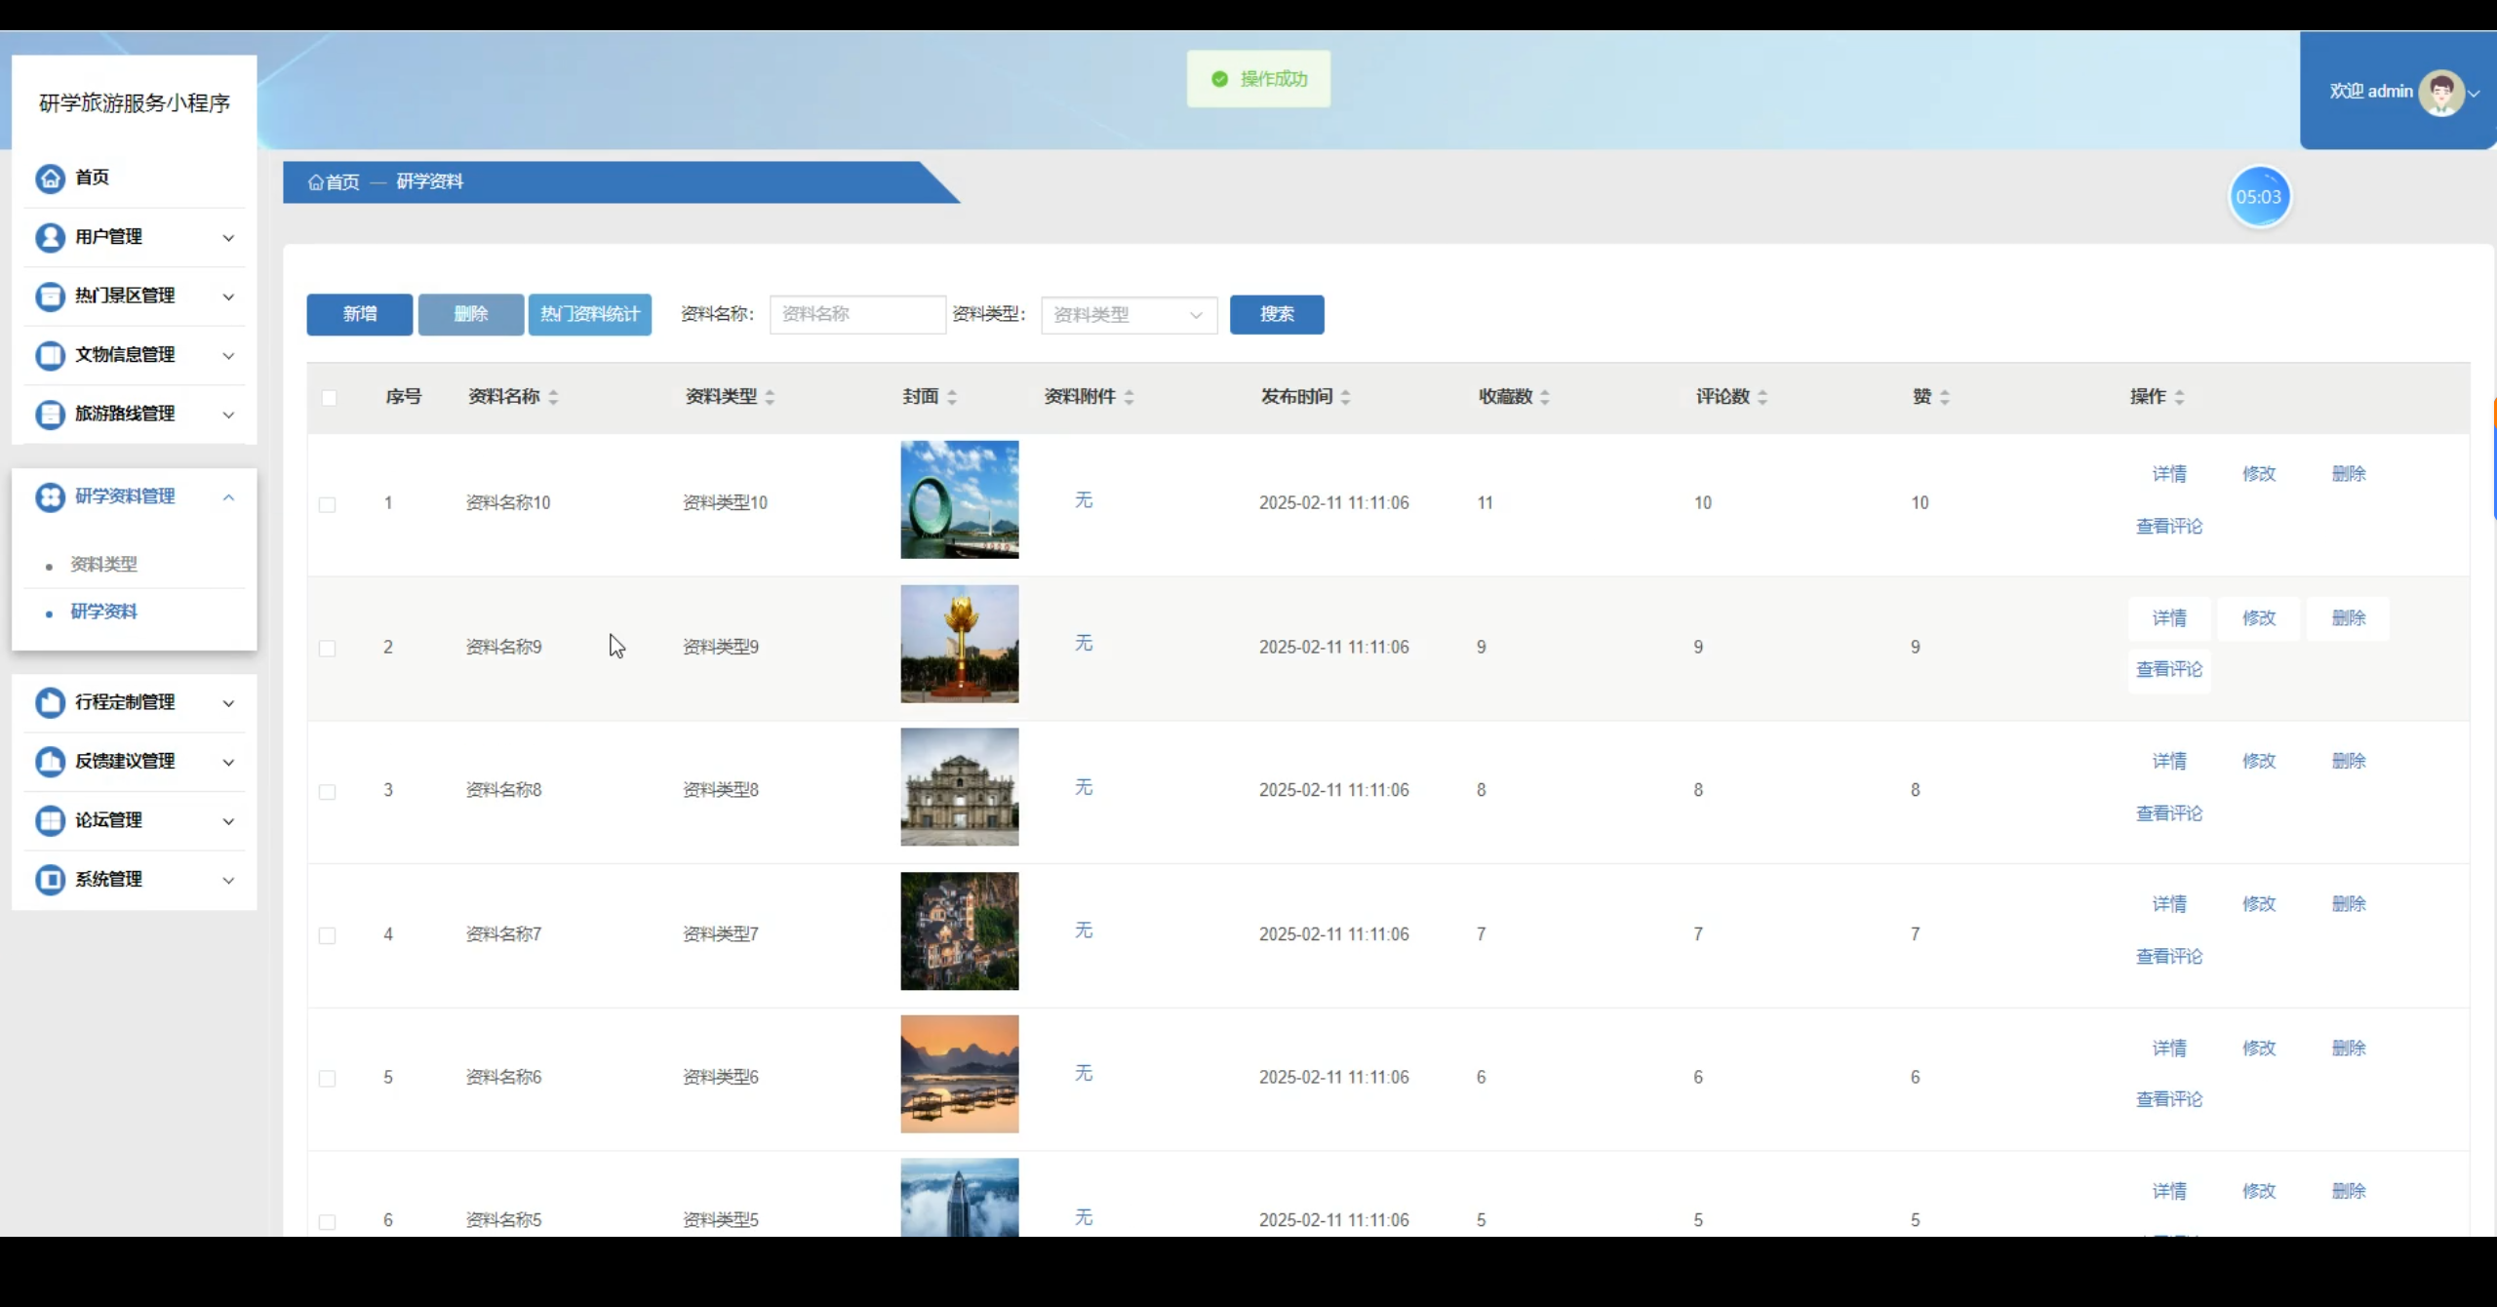2497x1307 pixels.
Task: Tick the checkbox for row 资料名称10
Action: 328,504
